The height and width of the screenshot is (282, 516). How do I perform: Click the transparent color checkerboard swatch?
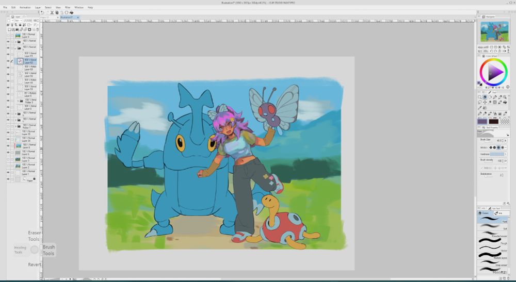tap(505, 121)
